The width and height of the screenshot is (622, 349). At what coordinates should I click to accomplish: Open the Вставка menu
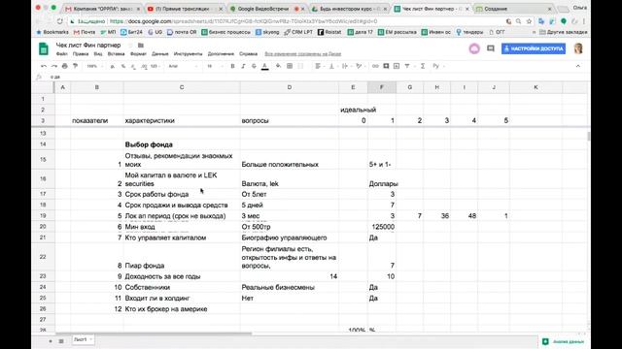116,54
